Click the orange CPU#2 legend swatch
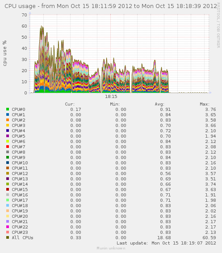Viewport: 222px width, 253px height. [x=8, y=120]
